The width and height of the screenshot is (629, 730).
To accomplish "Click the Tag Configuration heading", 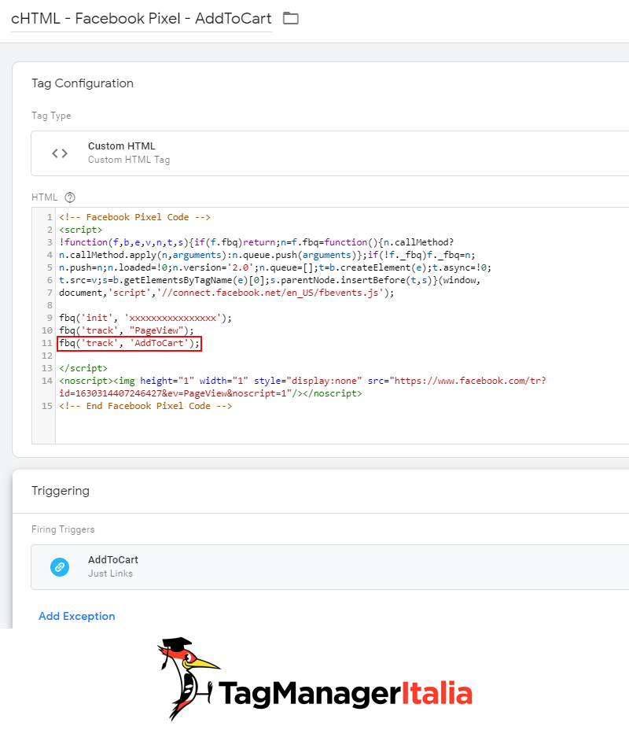I will pyautogui.click(x=83, y=83).
